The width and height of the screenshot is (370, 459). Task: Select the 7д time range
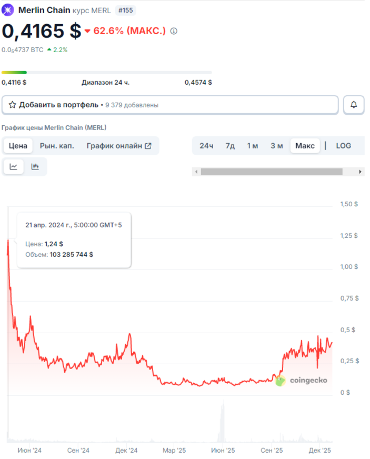pyautogui.click(x=230, y=146)
